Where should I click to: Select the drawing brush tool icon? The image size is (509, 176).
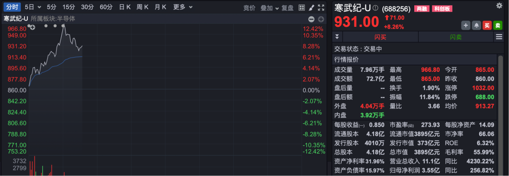(x=311, y=8)
